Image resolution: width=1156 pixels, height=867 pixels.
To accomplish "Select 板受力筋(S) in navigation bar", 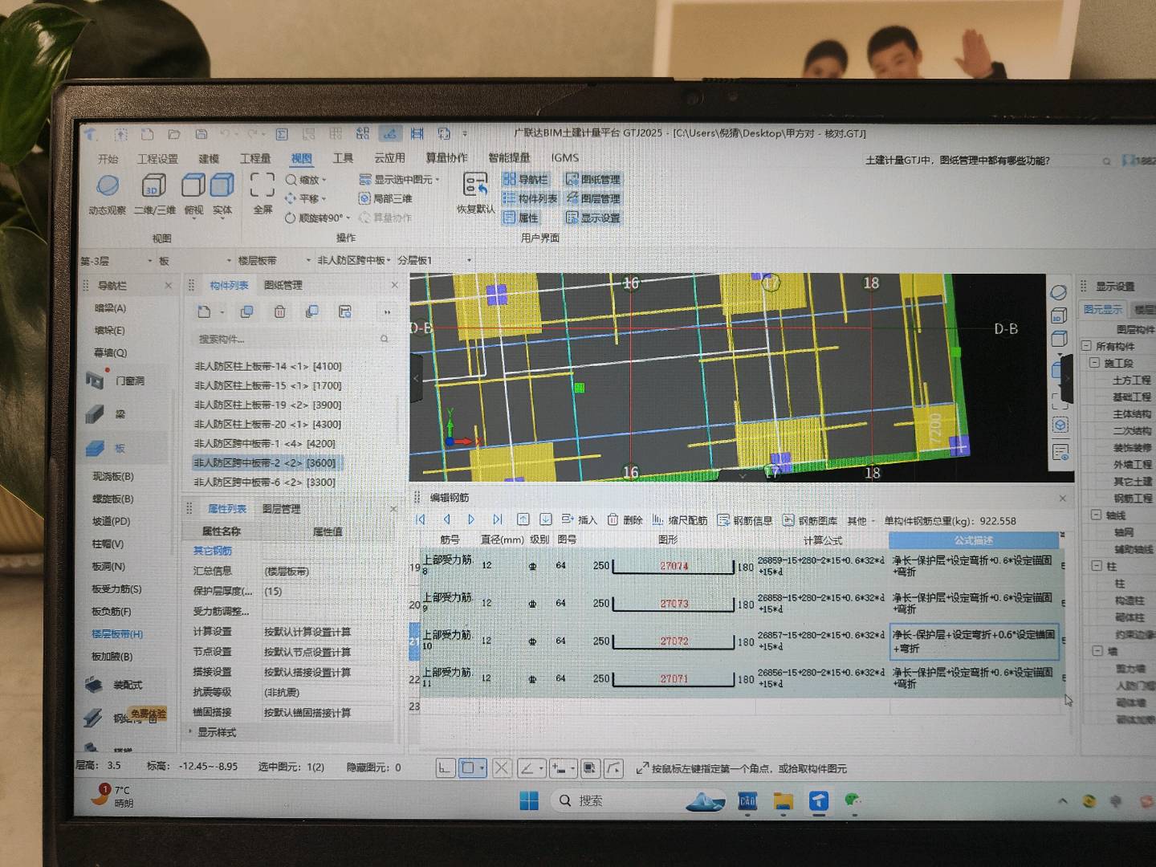I will pyautogui.click(x=116, y=588).
